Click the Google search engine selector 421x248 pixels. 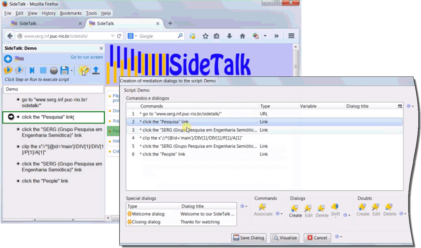[x=132, y=36]
